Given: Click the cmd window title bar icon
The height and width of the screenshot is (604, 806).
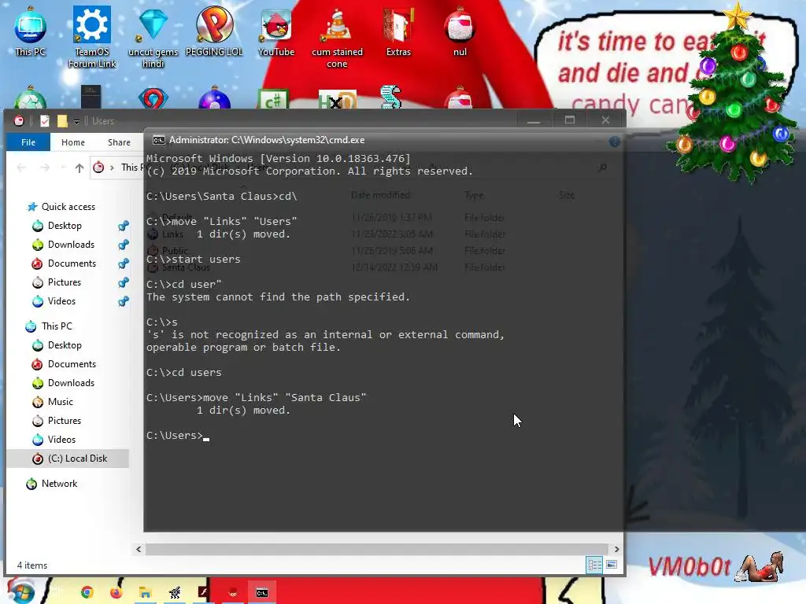Looking at the screenshot, I should (x=159, y=140).
